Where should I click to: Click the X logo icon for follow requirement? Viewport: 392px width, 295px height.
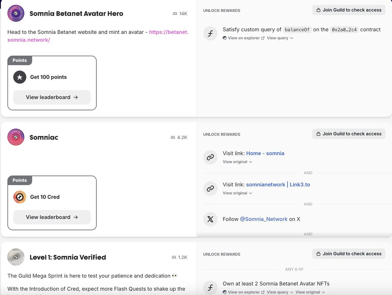[x=210, y=219]
